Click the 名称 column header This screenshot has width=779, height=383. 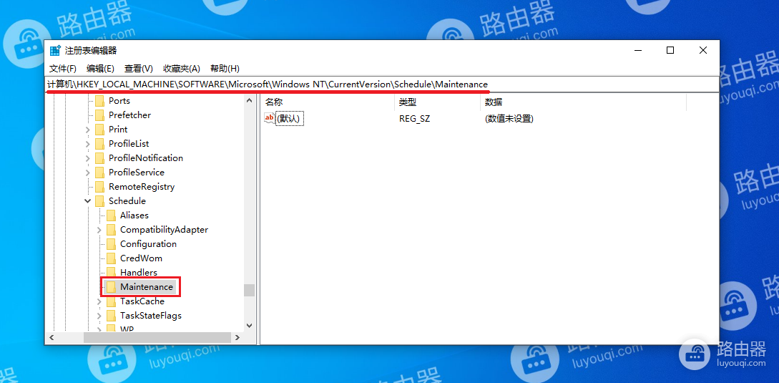[327, 102]
